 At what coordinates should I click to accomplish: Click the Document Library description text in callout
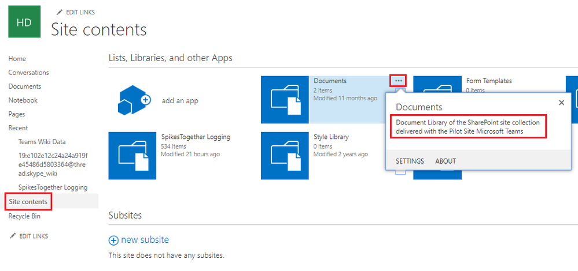(x=468, y=127)
